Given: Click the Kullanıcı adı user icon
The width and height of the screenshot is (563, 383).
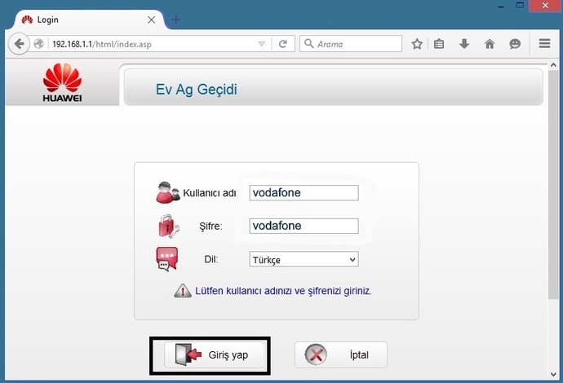Looking at the screenshot, I should coord(168,192).
